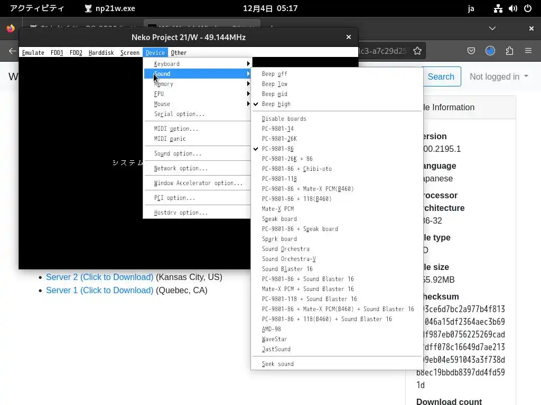Open MIDI option dialog

198,129
